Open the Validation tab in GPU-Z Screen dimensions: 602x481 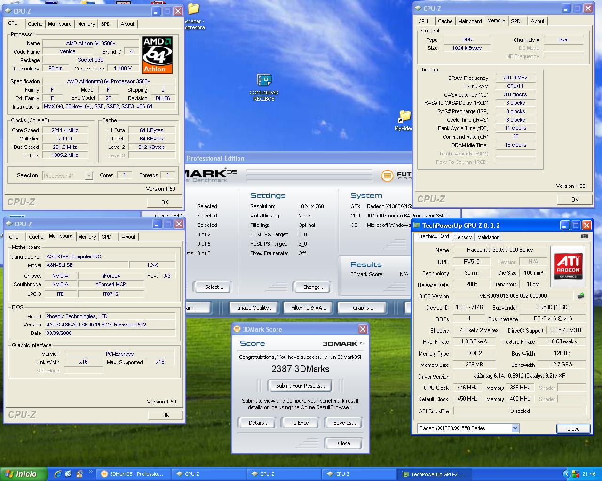coord(489,237)
